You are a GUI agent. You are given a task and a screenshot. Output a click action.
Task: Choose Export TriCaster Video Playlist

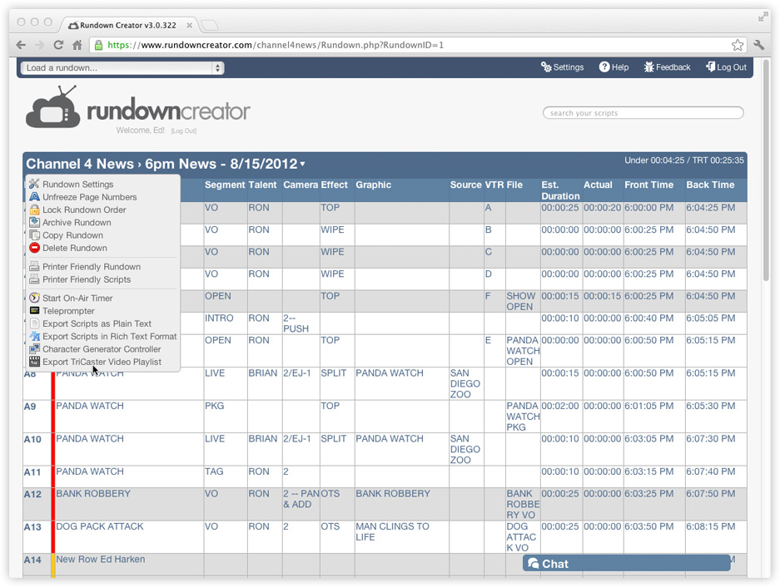click(x=102, y=362)
